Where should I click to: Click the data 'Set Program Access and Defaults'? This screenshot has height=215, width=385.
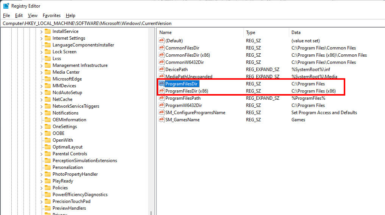pos(324,113)
